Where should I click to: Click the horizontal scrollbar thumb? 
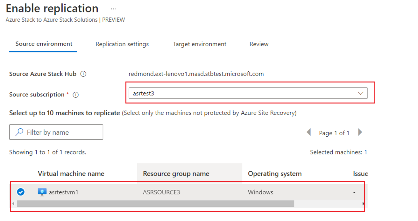click(x=156, y=203)
